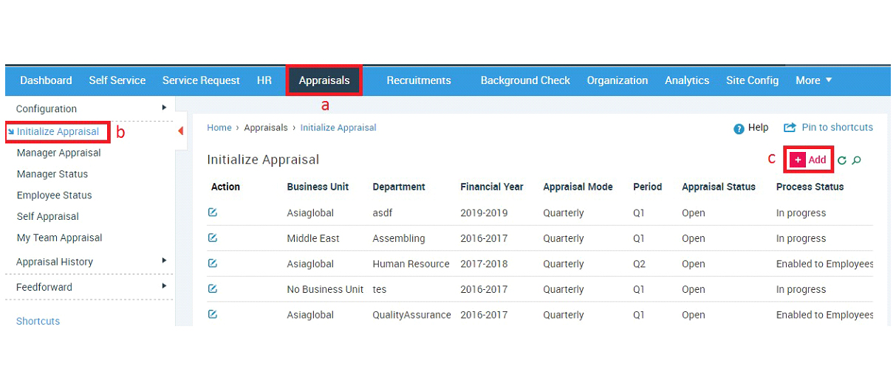The width and height of the screenshot is (896, 391).
Task: Click the edit icon for the Assembling row
Action: click(213, 238)
